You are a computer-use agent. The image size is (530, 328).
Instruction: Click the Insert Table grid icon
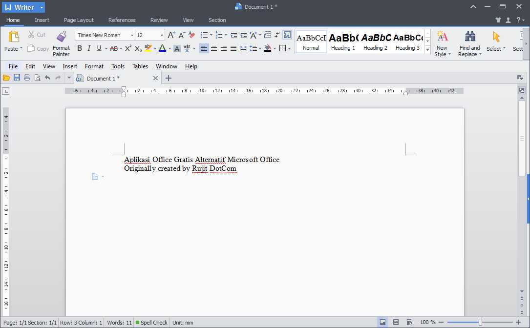268,35
